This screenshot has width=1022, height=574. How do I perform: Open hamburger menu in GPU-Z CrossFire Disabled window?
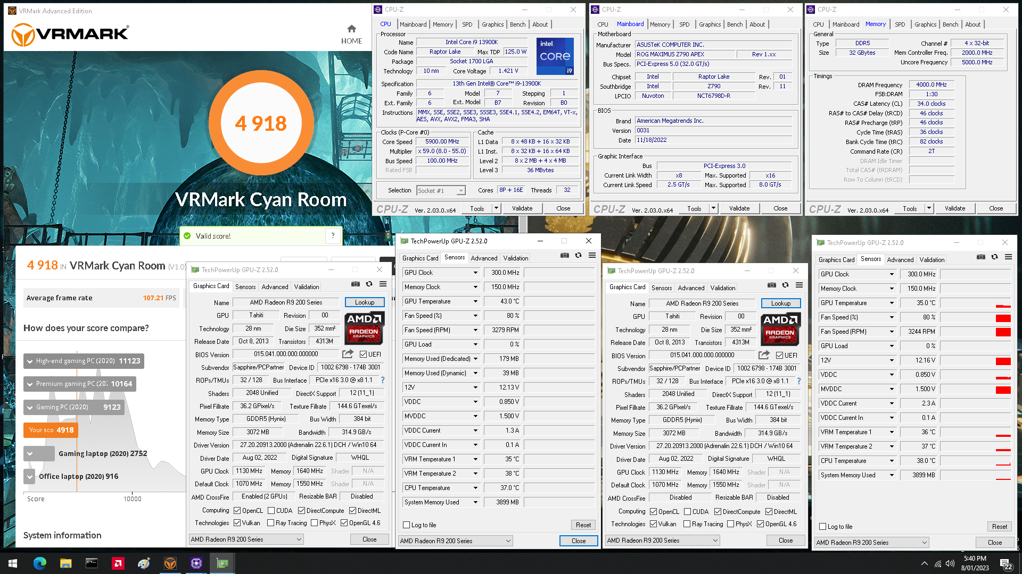pos(799,285)
